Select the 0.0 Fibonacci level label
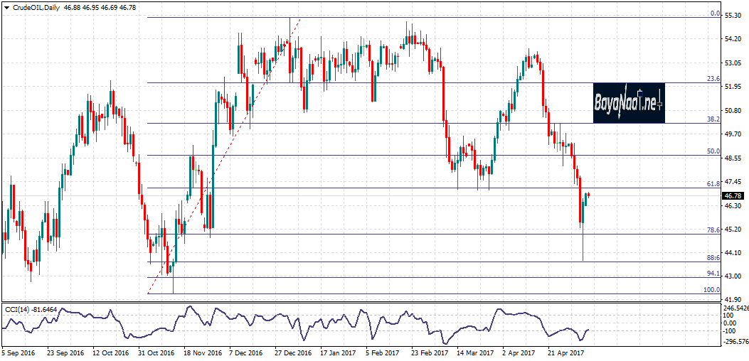This screenshot has height=361, width=749. (x=716, y=14)
